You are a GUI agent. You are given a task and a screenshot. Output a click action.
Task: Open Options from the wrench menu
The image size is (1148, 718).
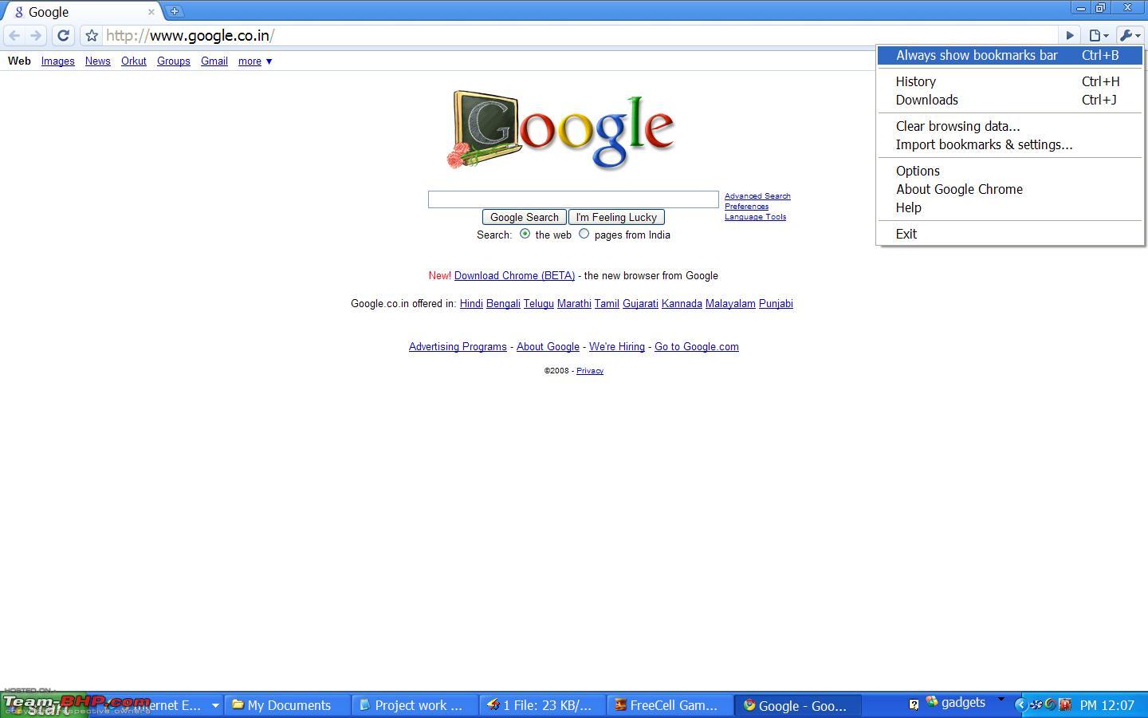[1010, 171]
